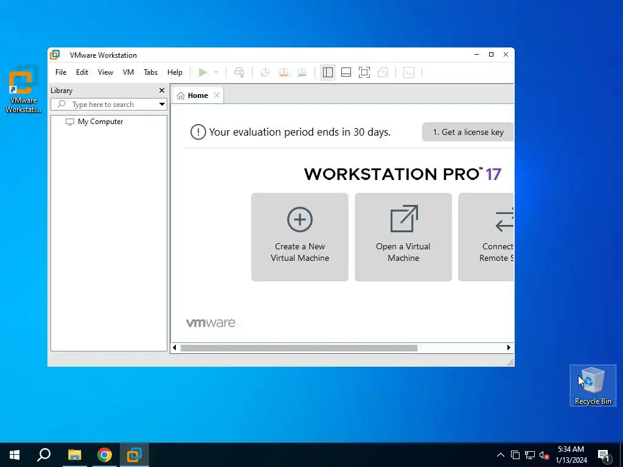This screenshot has height=467, width=623.
Task: Click the horizontal scrollbar thumb
Action: pyautogui.click(x=299, y=348)
